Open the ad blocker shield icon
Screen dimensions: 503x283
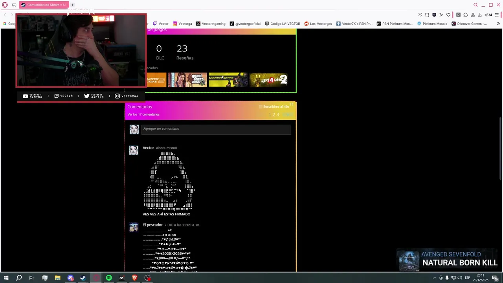pos(434,15)
